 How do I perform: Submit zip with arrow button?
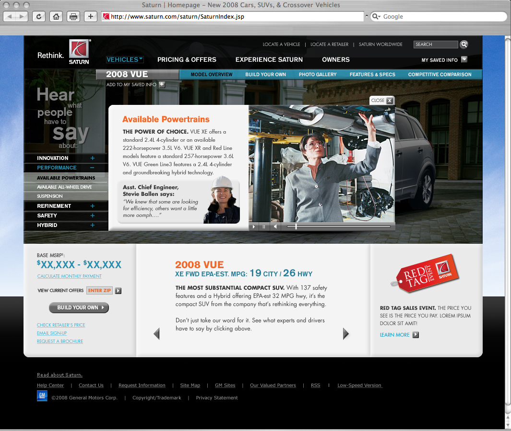[x=119, y=291]
